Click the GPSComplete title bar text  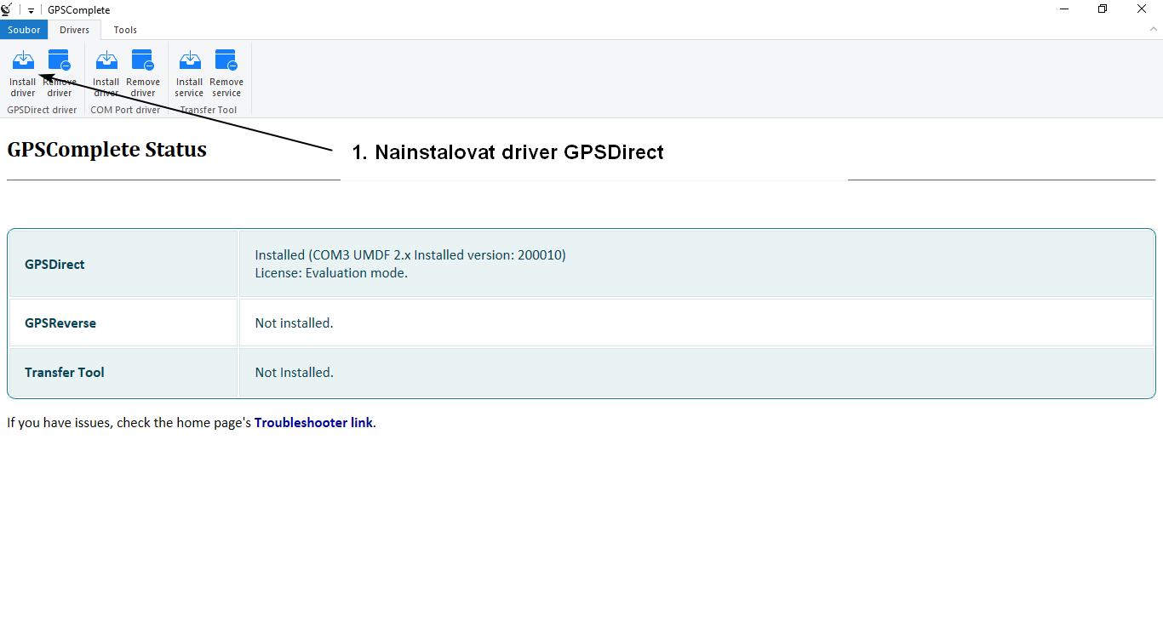pos(78,9)
